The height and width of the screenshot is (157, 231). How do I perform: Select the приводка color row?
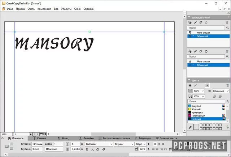click(x=206, y=113)
